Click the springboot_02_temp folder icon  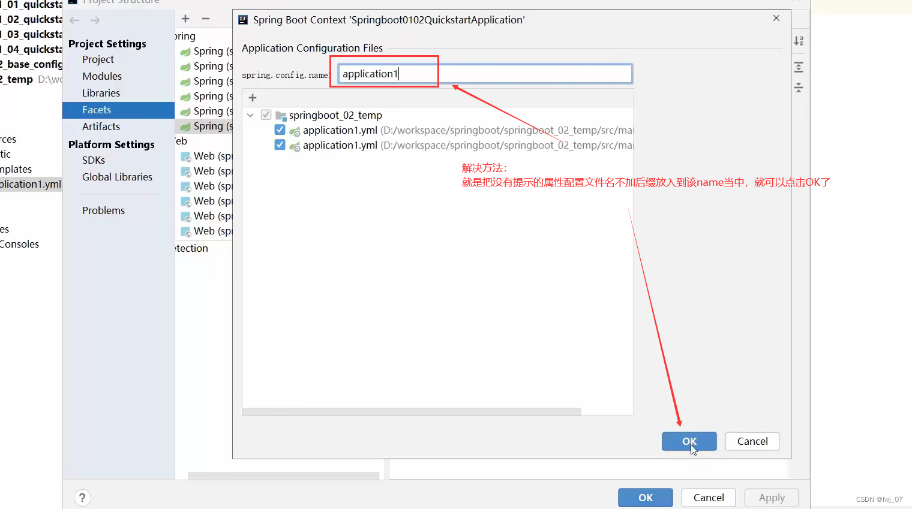[x=281, y=115]
